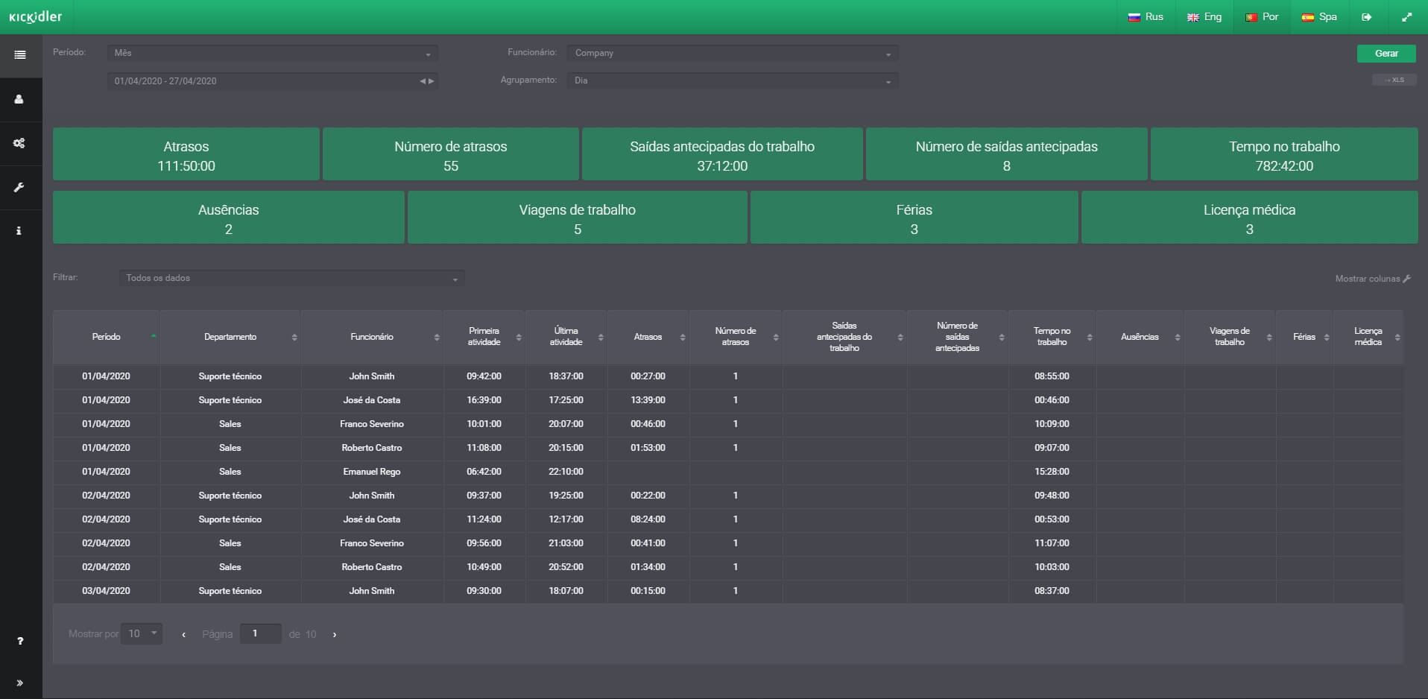Viewport: 1428px width, 699px height.
Task: Toggle fullscreen with the expand arrows icon
Action: (x=1406, y=17)
